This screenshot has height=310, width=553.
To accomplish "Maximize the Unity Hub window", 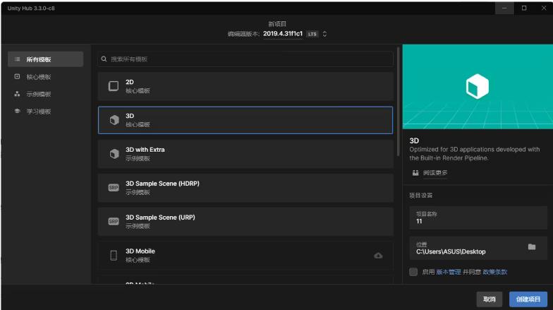I will tap(524, 8).
